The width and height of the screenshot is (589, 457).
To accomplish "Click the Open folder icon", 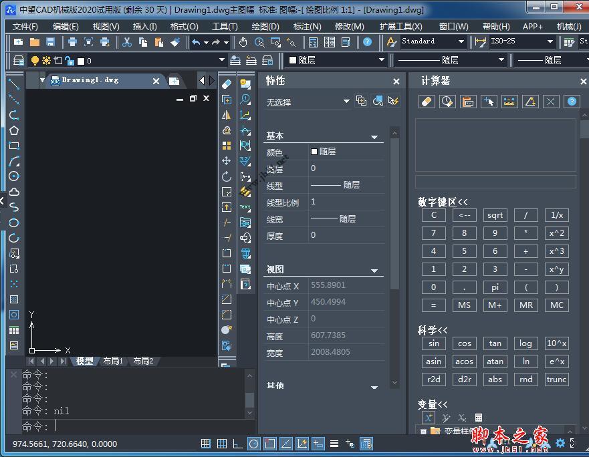I will [x=35, y=42].
